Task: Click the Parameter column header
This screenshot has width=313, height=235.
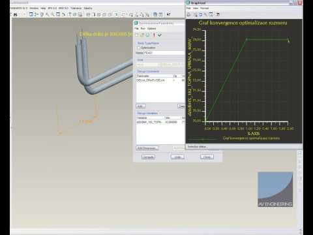Action: pos(154,76)
